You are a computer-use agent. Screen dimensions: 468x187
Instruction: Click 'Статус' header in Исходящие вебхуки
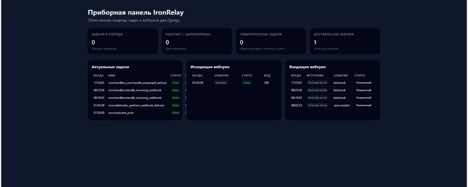tap(247, 76)
